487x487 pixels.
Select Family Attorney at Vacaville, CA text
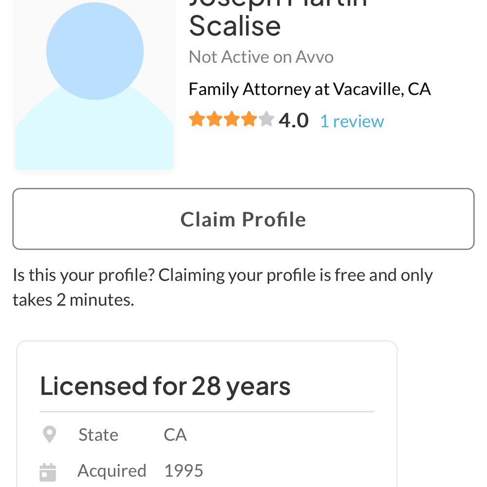310,89
